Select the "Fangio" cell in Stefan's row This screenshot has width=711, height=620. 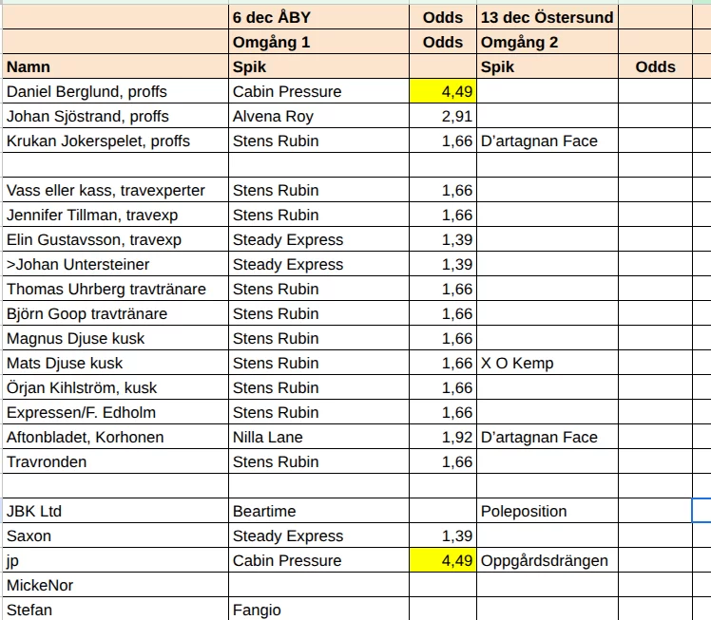[x=257, y=610]
